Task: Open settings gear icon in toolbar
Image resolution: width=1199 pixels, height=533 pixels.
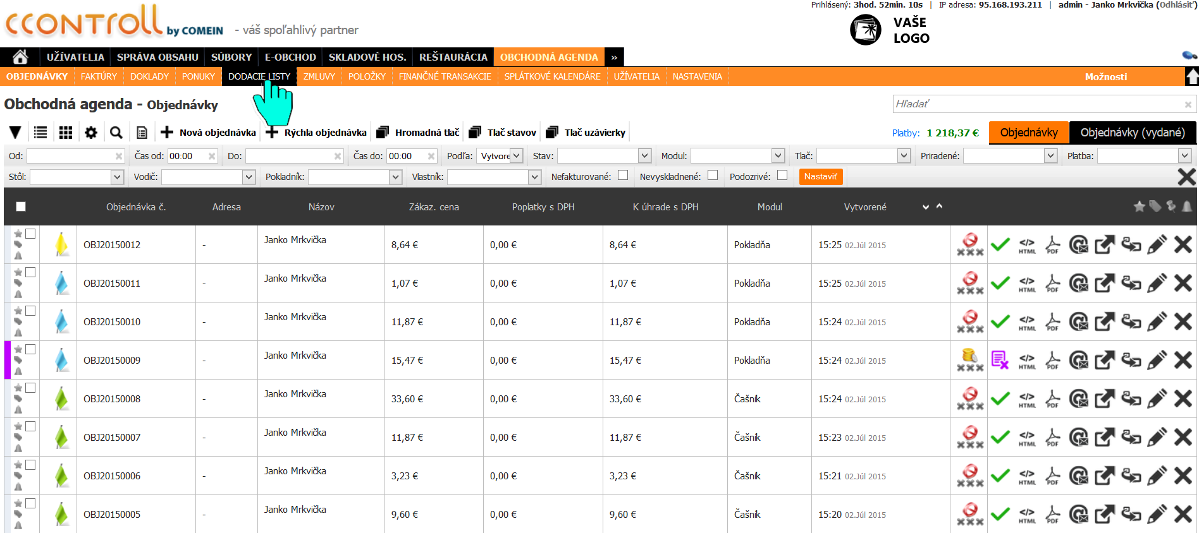Action: point(91,133)
